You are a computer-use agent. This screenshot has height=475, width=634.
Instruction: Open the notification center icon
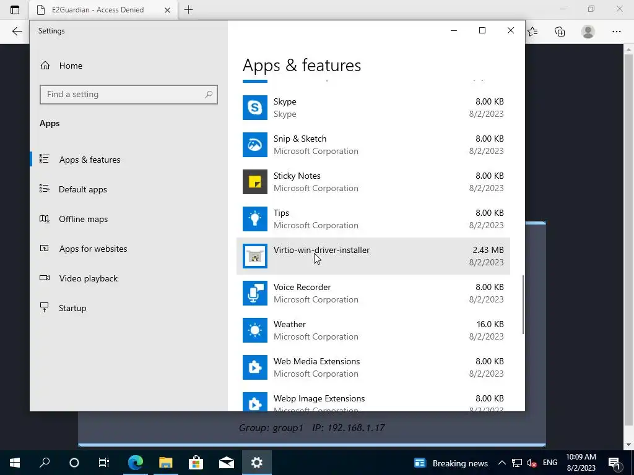click(615, 463)
